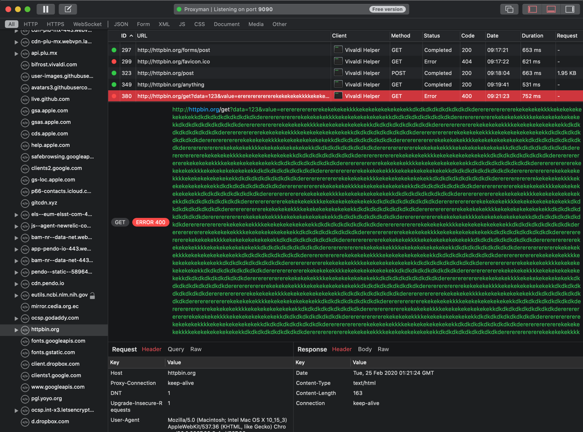
Task: Click the Host value httpbin.org in request headers
Action: (x=182, y=373)
